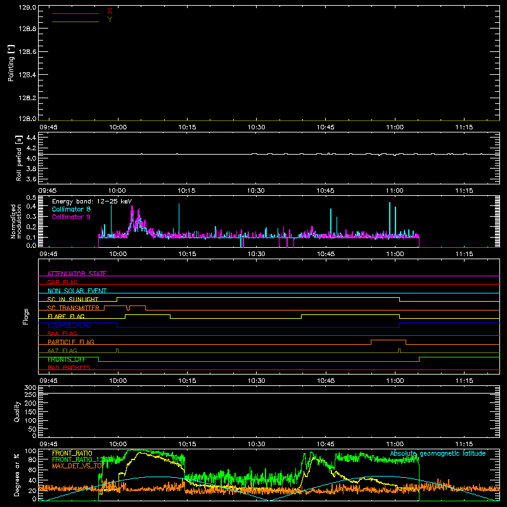Viewport: 507px width, 507px height.
Task: Select the FRONTS_OFF flag label
Action: tap(67, 359)
